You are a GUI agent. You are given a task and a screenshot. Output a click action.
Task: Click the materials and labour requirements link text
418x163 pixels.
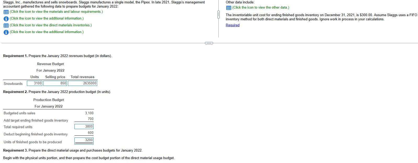tap(56, 12)
